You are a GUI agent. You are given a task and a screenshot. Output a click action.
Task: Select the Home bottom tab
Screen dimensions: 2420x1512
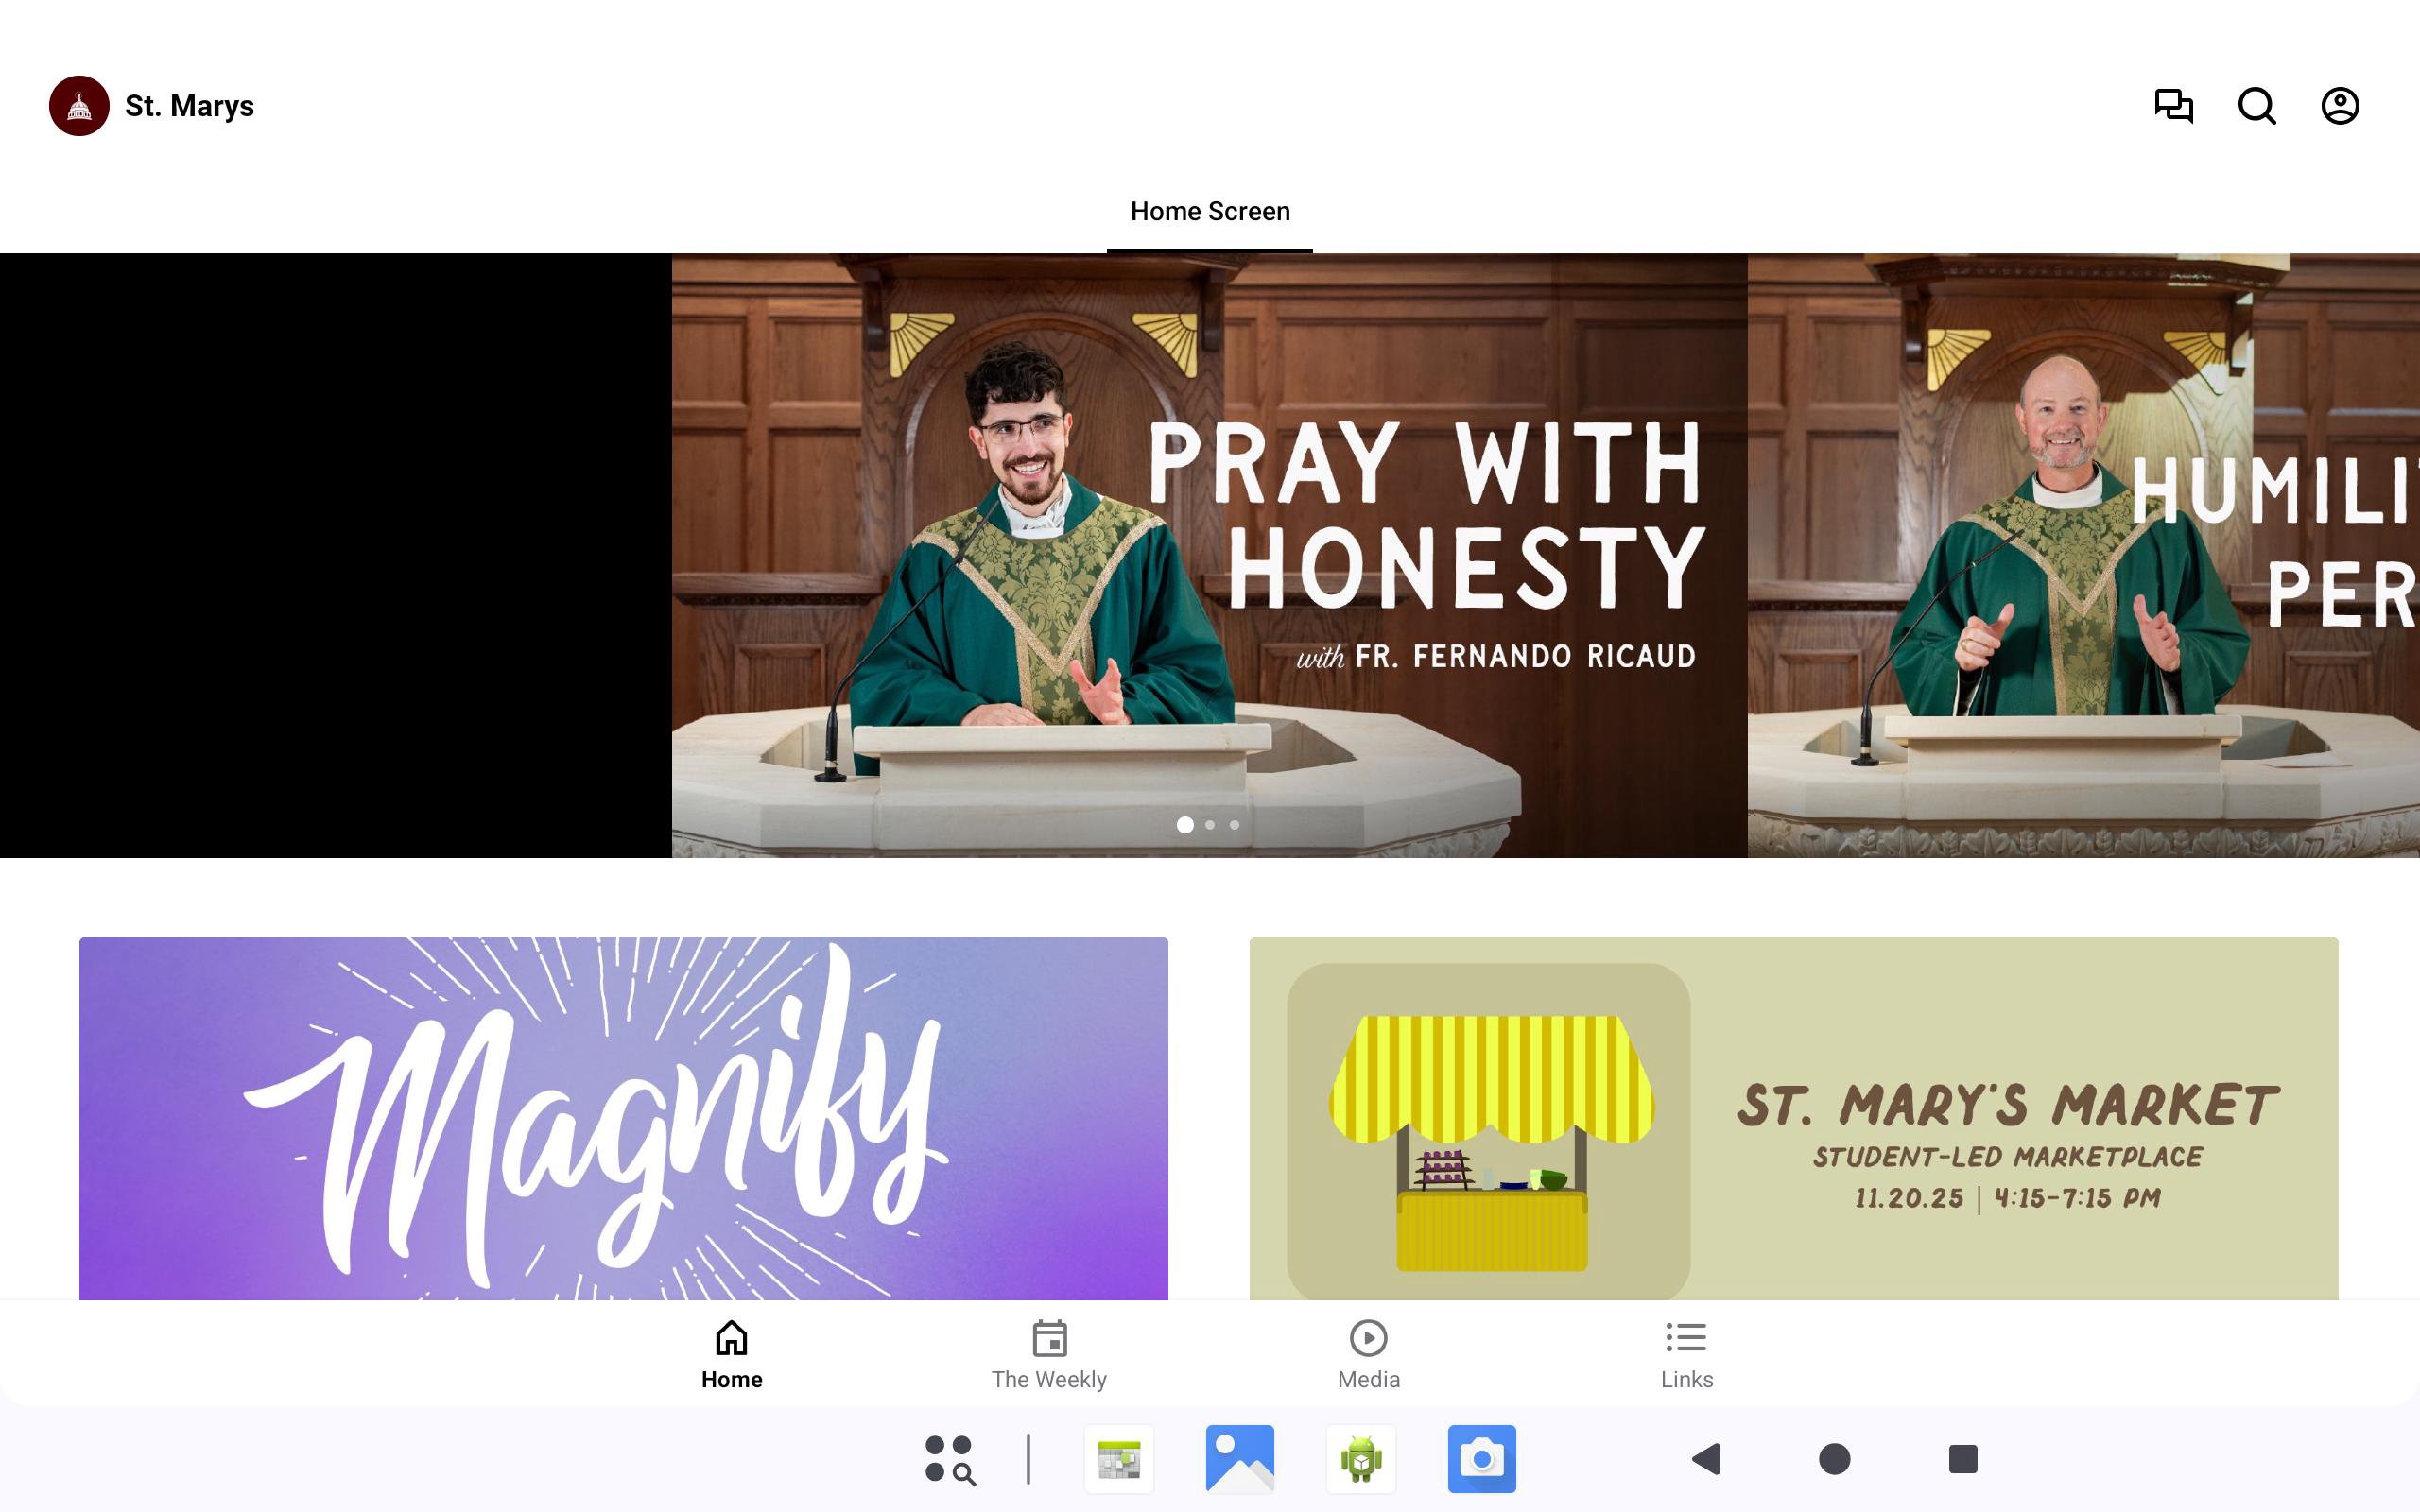[731, 1355]
